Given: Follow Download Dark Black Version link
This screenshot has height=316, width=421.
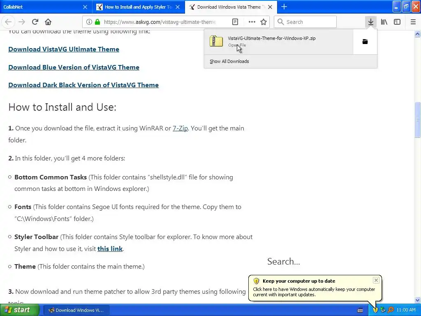Looking at the screenshot, I should pos(83,85).
